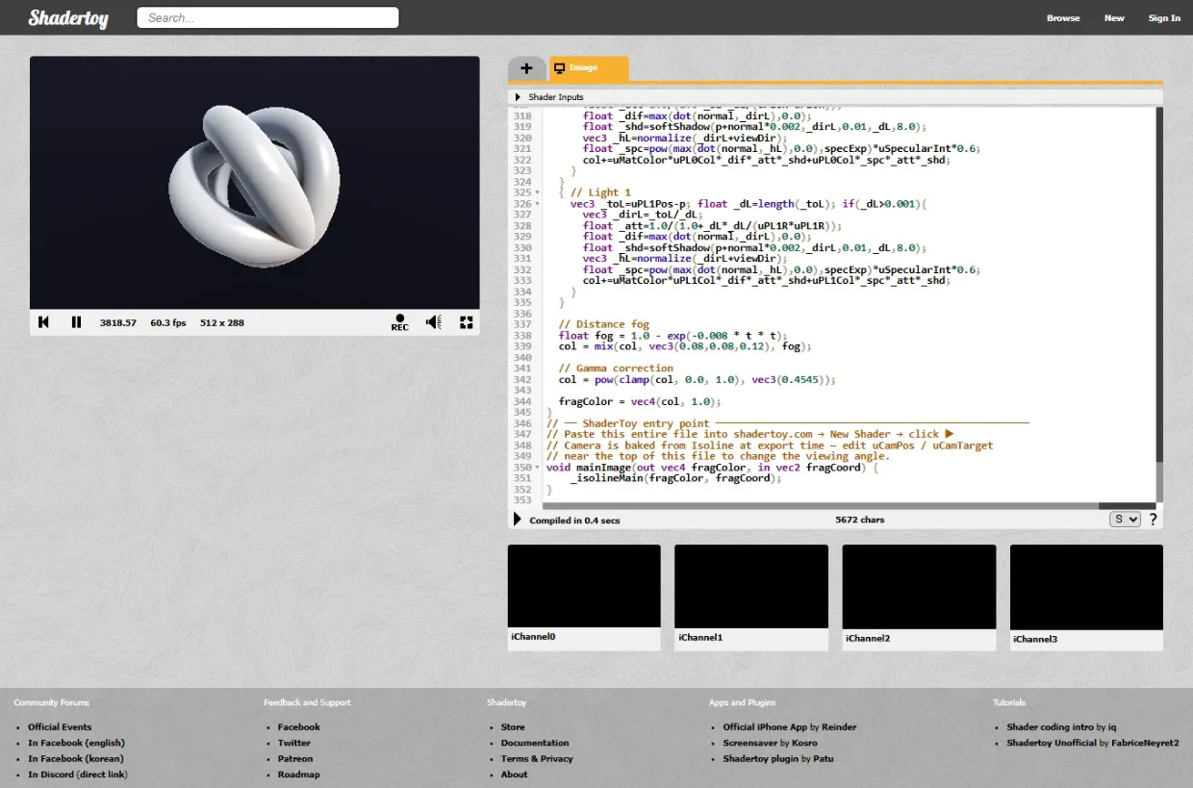Open the Terms & Privacy link
This screenshot has height=788, width=1193.
point(537,759)
